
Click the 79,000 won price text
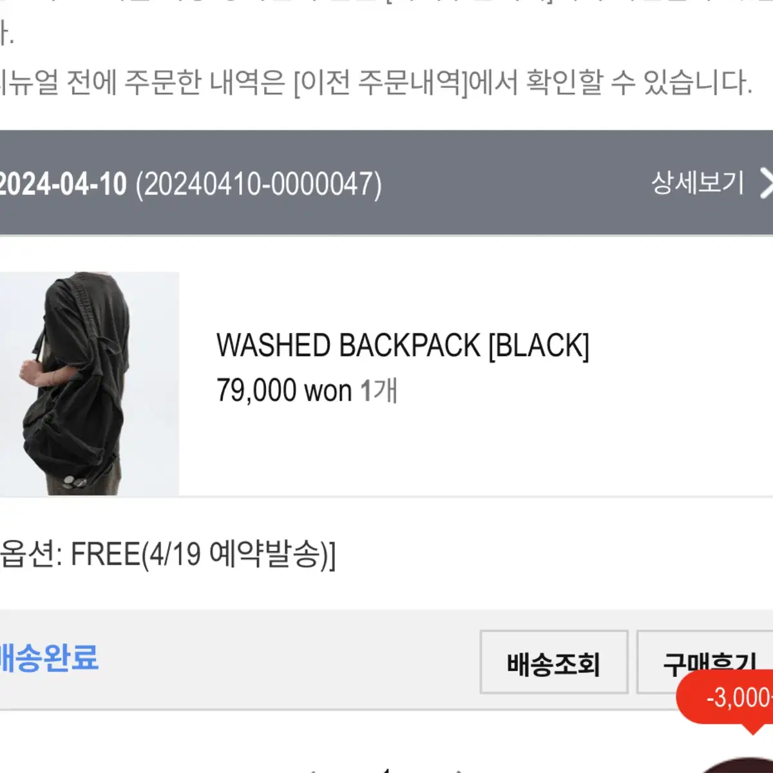pos(284,390)
